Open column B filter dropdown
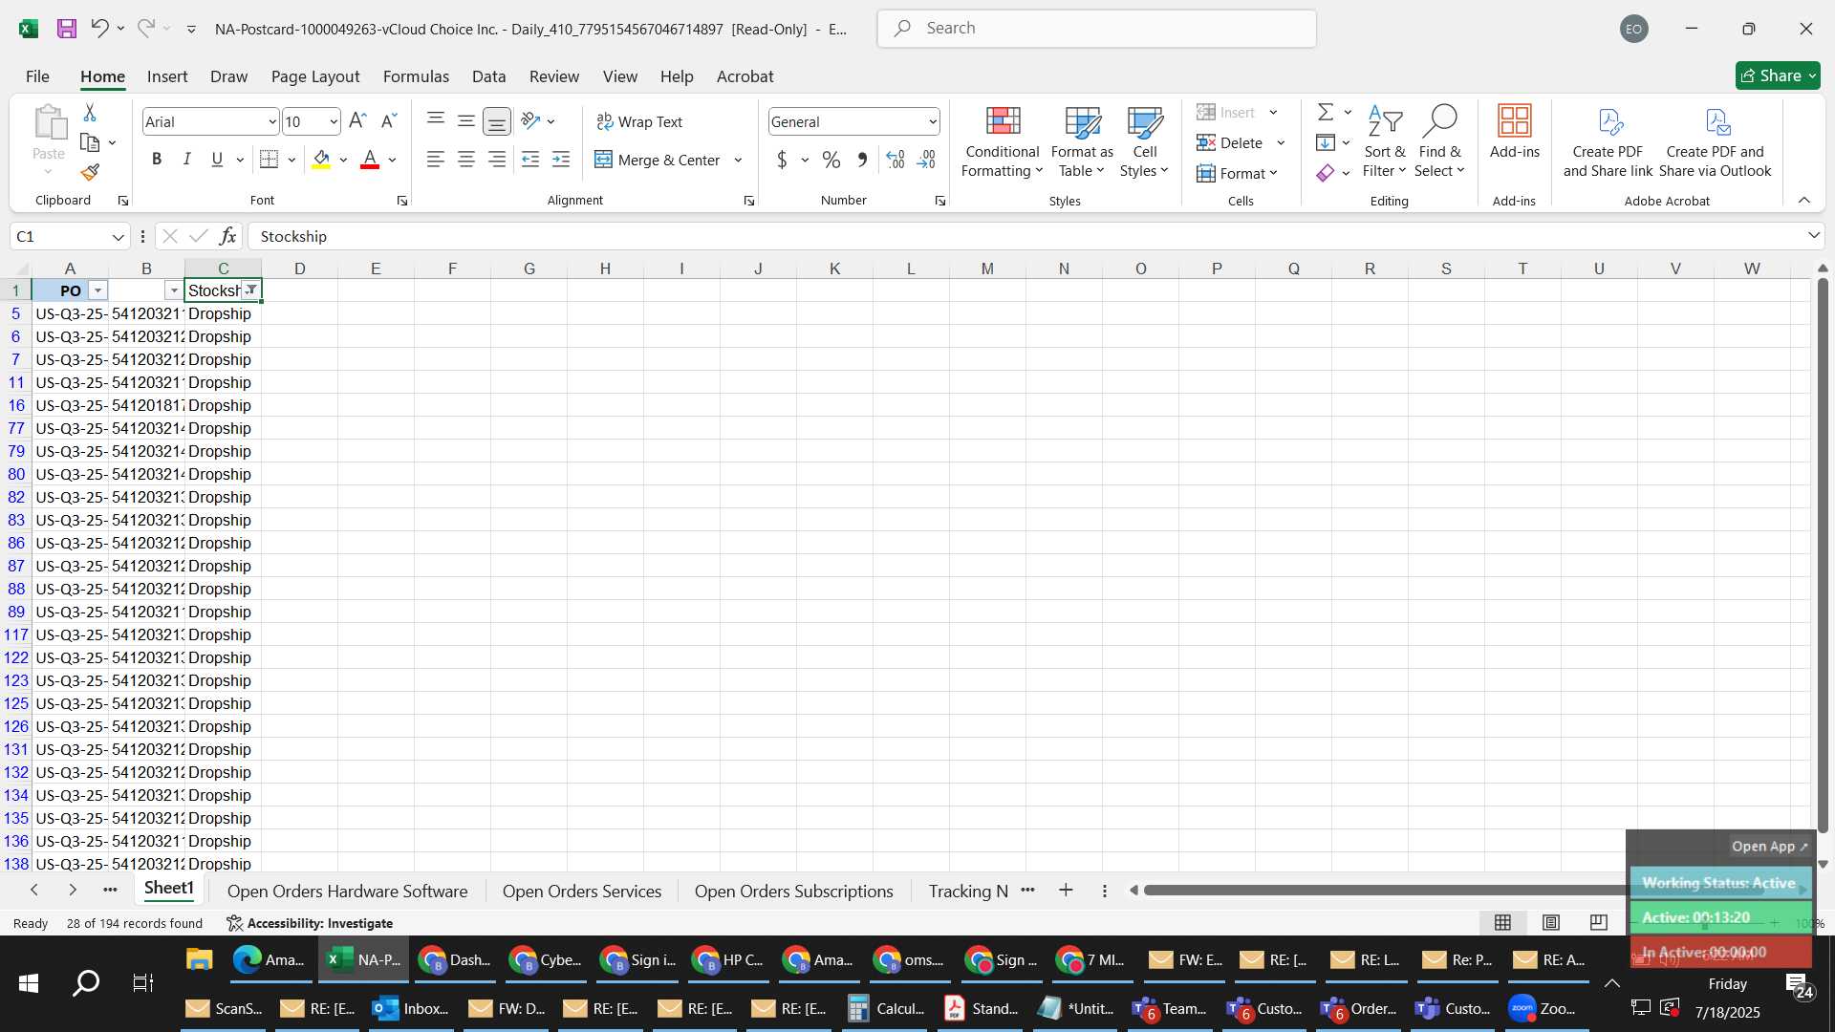The width and height of the screenshot is (1835, 1032). coord(174,290)
